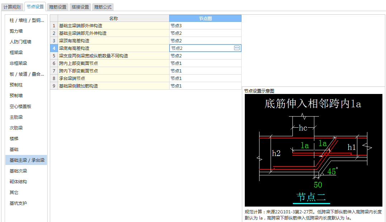Select the 基础 category

[27, 150]
